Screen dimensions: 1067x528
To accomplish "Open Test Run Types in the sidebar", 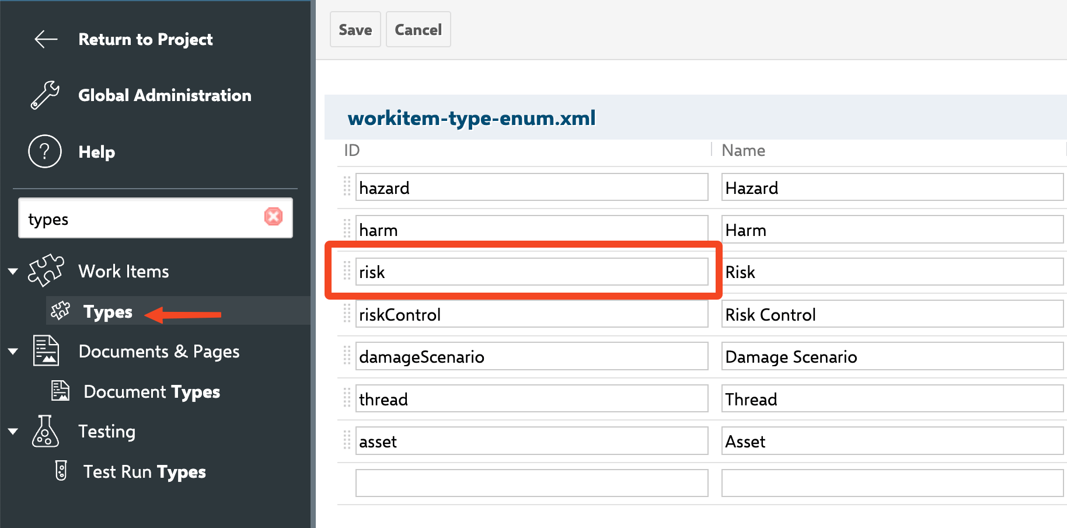I will [145, 471].
